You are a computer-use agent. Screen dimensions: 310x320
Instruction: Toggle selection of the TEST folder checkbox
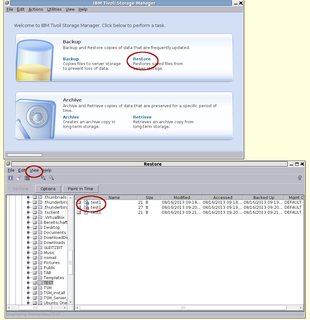click(x=34, y=283)
